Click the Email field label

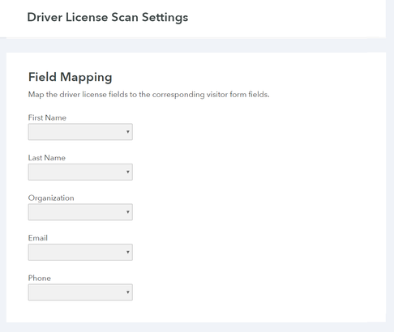(38, 238)
